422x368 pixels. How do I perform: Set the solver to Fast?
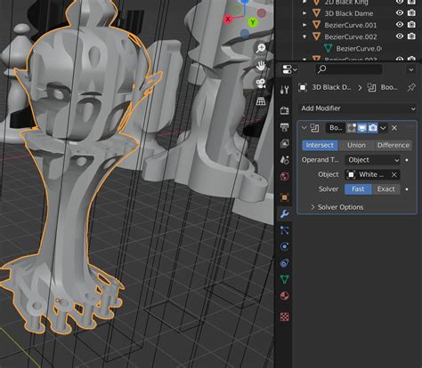(x=358, y=189)
